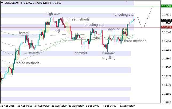Click the "engulfing" pattern label

point(109,58)
